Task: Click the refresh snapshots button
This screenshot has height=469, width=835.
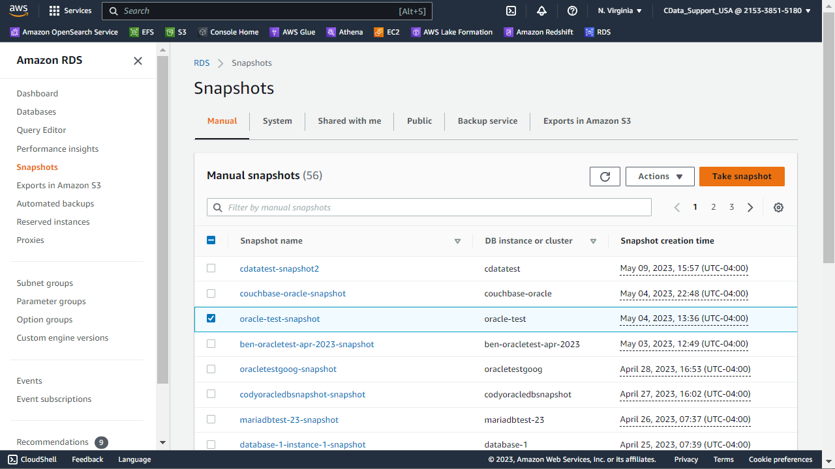Action: tap(605, 177)
